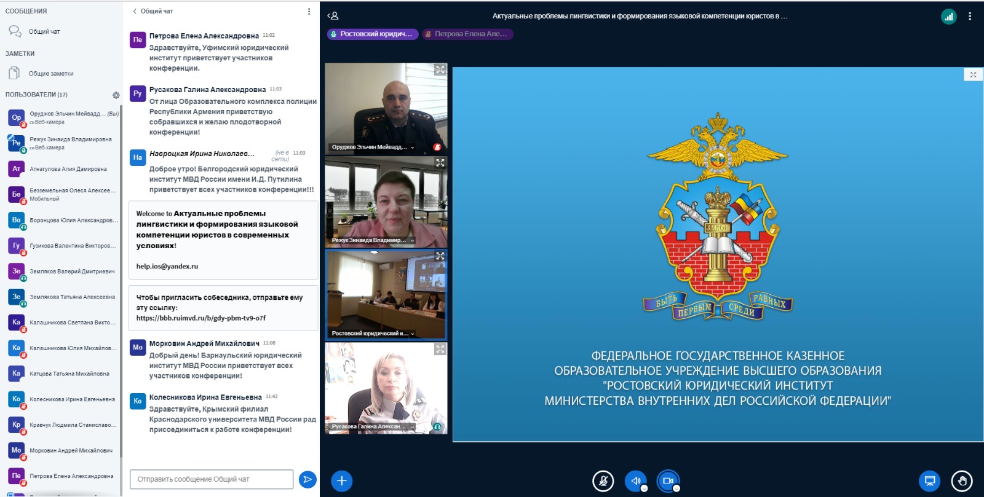Open chat options three-dot menu
Screen dimensions: 984x497
point(309,11)
